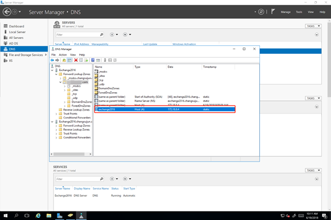The width and height of the screenshot is (331, 220).
Task: Click the DNS Manager Forward arrow
Action: pos(57,60)
